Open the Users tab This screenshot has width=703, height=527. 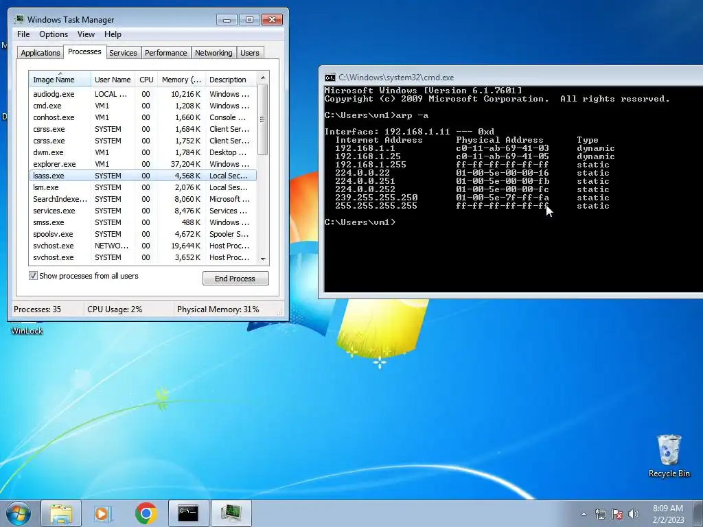pyautogui.click(x=250, y=53)
